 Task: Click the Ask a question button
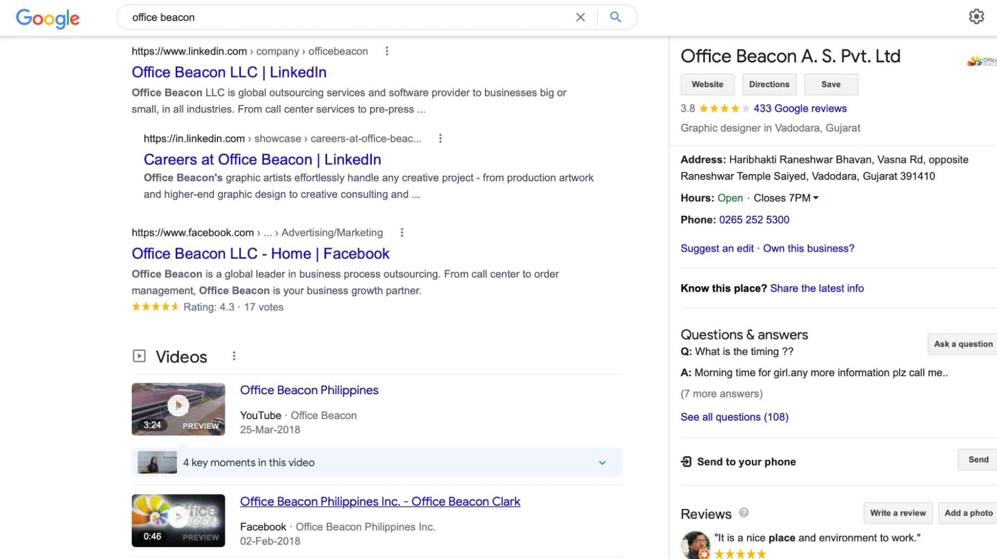[962, 344]
